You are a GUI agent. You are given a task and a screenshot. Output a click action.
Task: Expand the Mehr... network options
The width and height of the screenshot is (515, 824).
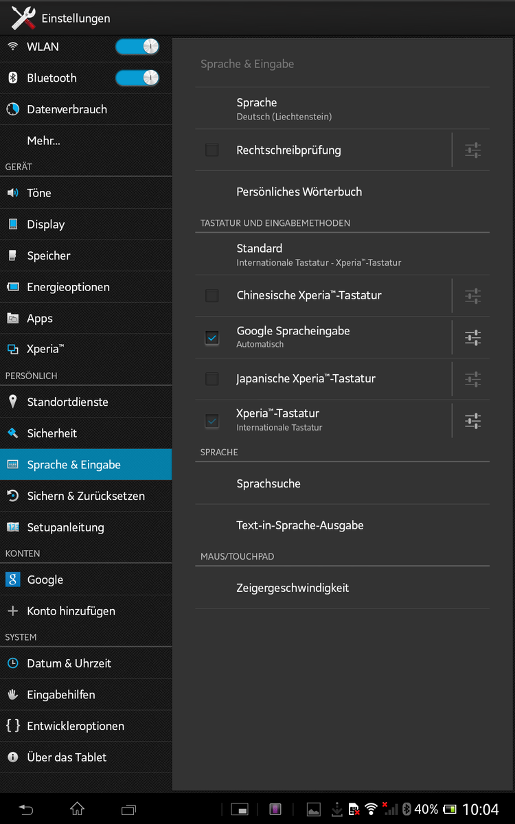click(x=44, y=141)
